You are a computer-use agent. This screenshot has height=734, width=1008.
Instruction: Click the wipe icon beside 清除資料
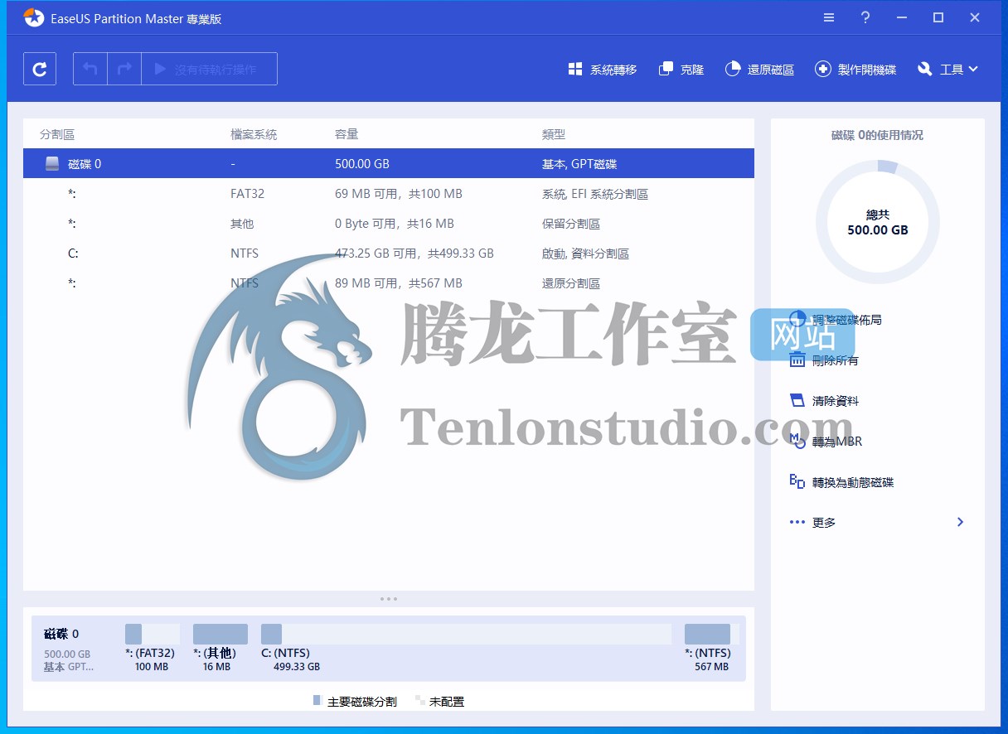click(797, 400)
